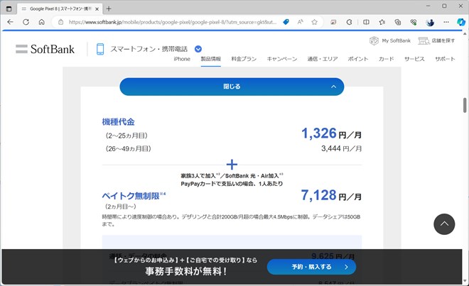
Task: Open 店舗を探す store finder link
Action: point(436,40)
